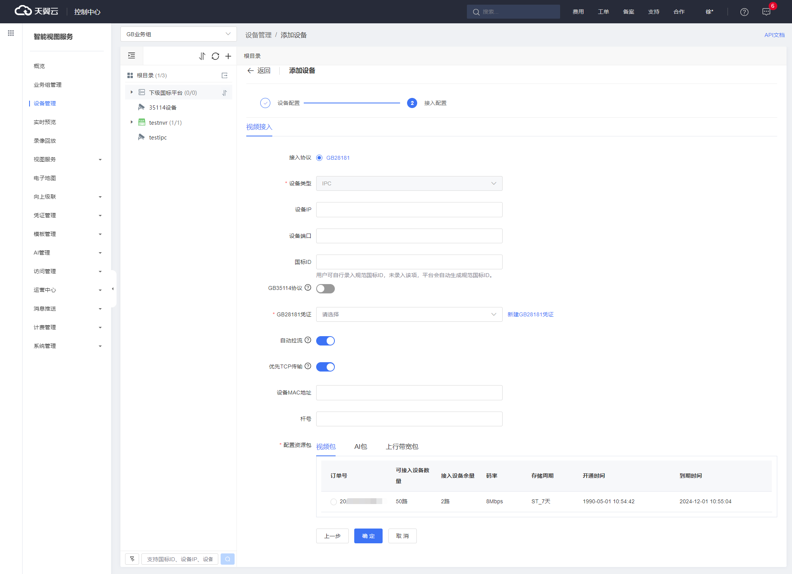Click the sort icon in tree toolbar
792x574 pixels.
pos(202,56)
